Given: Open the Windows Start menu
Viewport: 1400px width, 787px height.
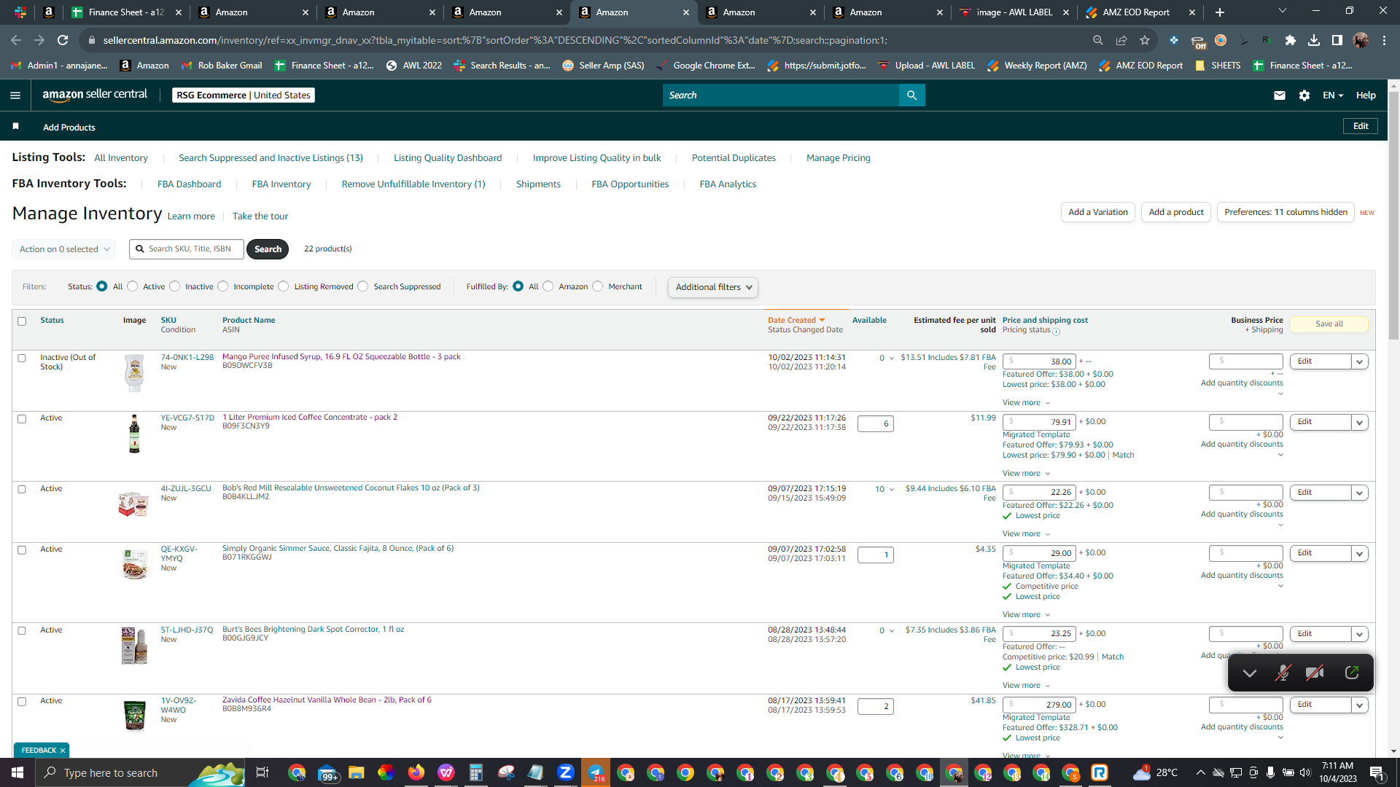Looking at the screenshot, I should tap(17, 772).
